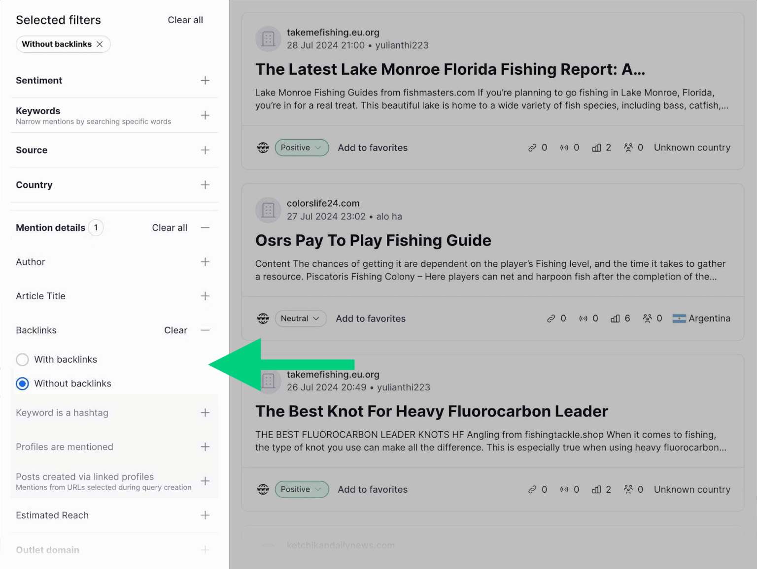Viewport: 757px width, 569px height.
Task: Click web source icon on Osrs mention
Action: 263,318
